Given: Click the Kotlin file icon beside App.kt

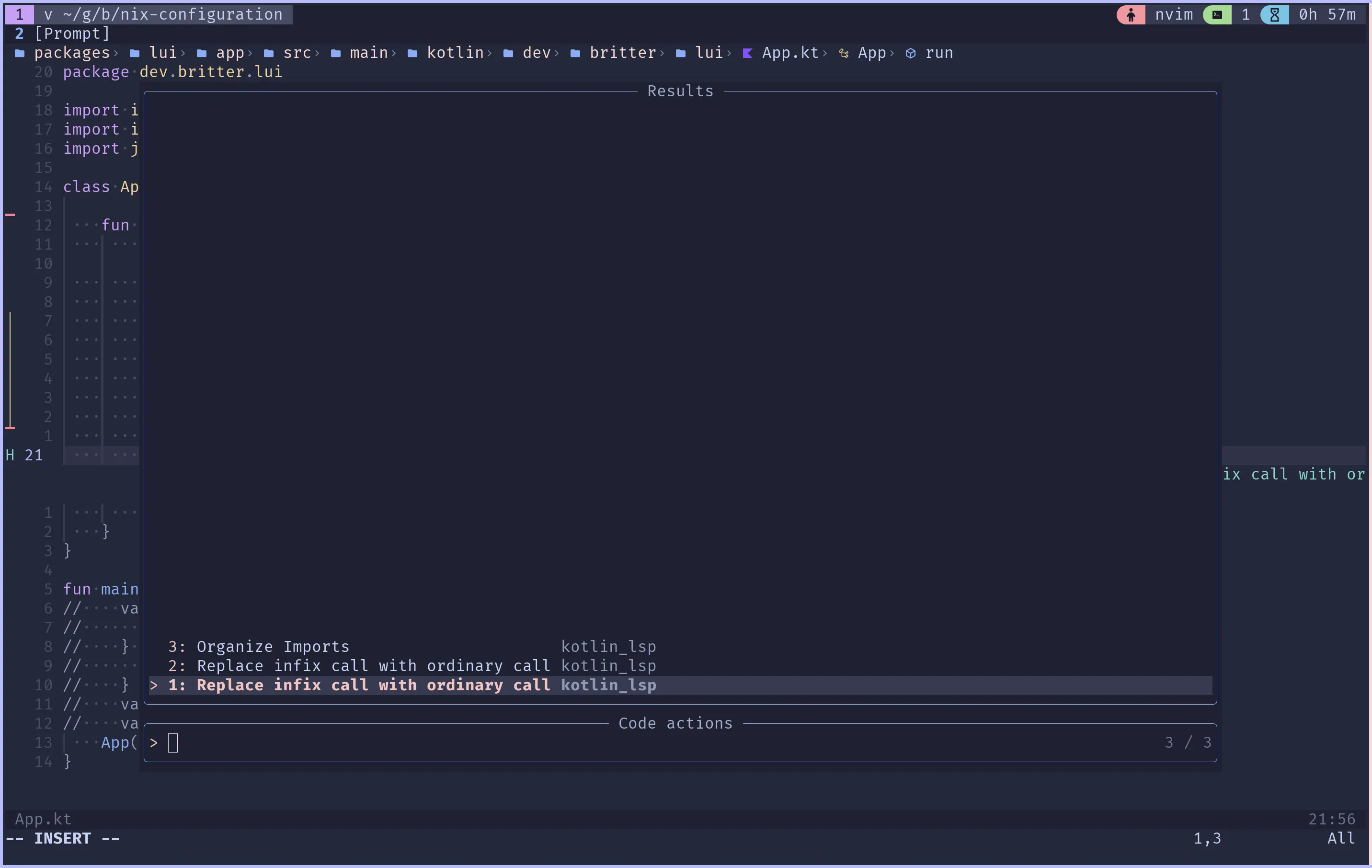Looking at the screenshot, I should pos(748,52).
